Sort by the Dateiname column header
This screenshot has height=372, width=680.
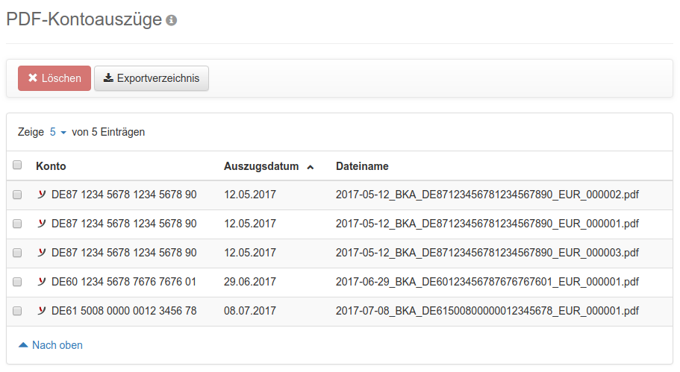pos(362,166)
